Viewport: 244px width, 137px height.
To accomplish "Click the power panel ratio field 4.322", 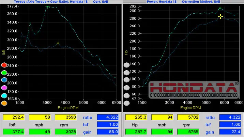I will 230,117.
